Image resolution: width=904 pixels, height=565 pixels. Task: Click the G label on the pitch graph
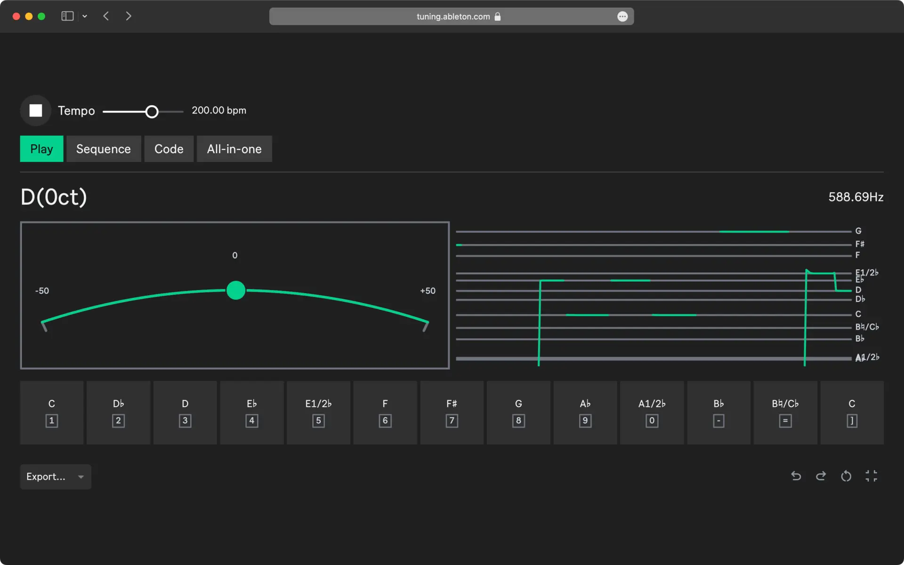(x=858, y=231)
